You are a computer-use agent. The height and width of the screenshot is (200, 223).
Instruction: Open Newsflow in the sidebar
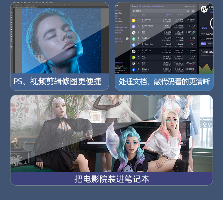click(119, 13)
